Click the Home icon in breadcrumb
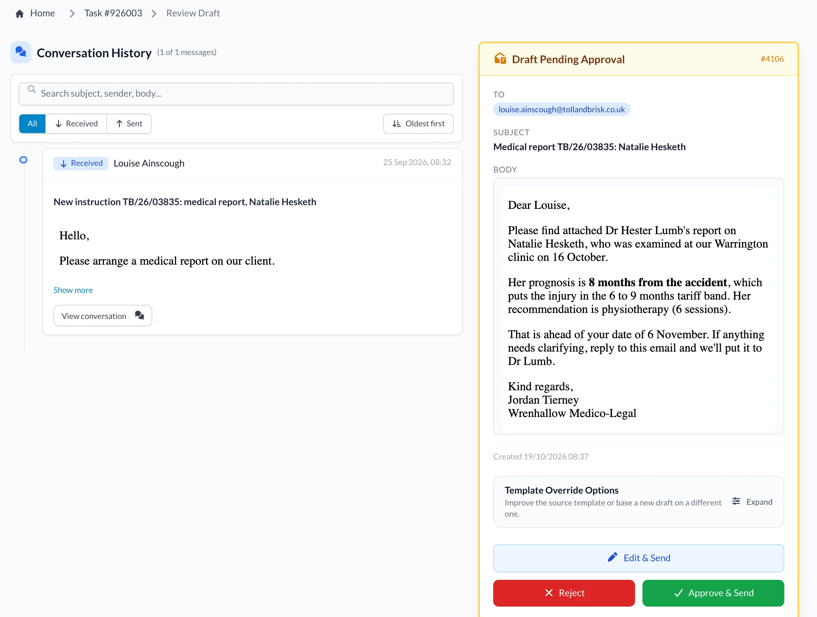The width and height of the screenshot is (817, 617). click(x=20, y=14)
